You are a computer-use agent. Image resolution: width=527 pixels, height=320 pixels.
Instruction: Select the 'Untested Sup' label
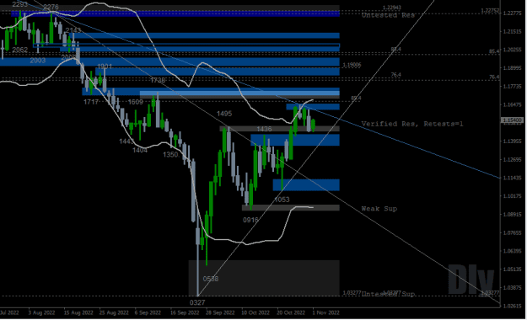coord(388,294)
